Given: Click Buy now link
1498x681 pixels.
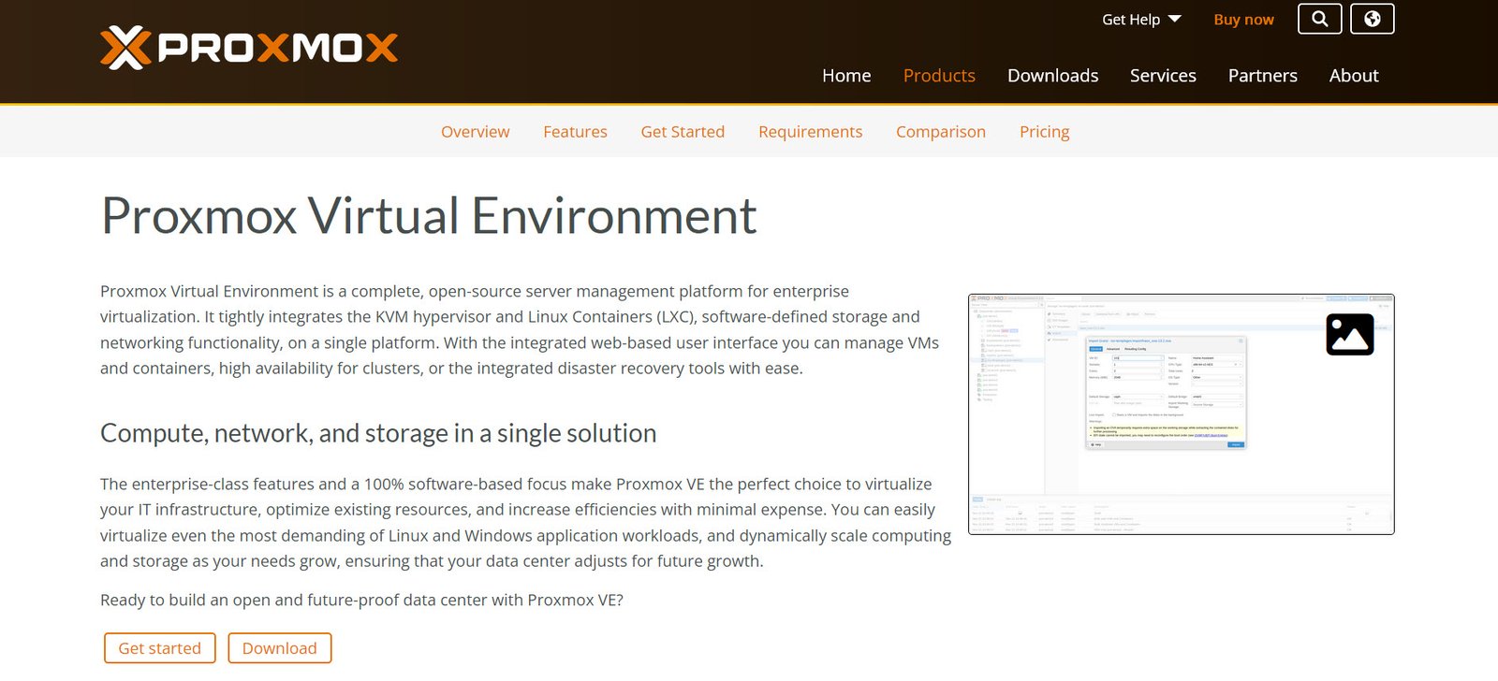Looking at the screenshot, I should click(x=1243, y=20).
